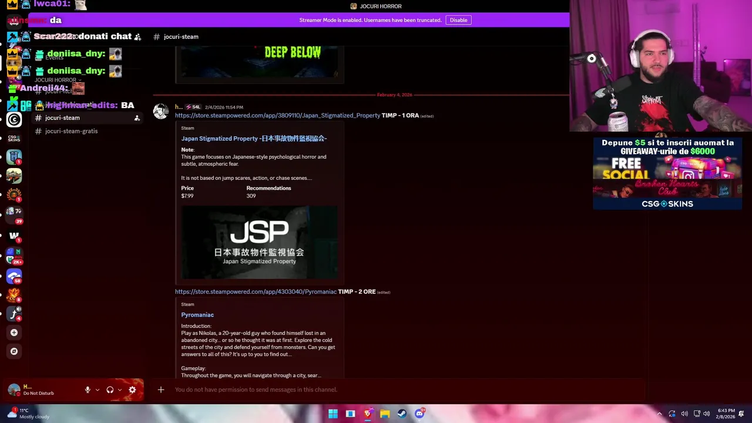
Task: Open the Deep Below embed image
Action: [x=259, y=61]
